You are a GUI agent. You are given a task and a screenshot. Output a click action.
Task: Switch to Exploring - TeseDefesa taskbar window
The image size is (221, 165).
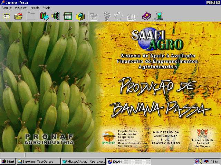pyautogui.click(x=38, y=162)
